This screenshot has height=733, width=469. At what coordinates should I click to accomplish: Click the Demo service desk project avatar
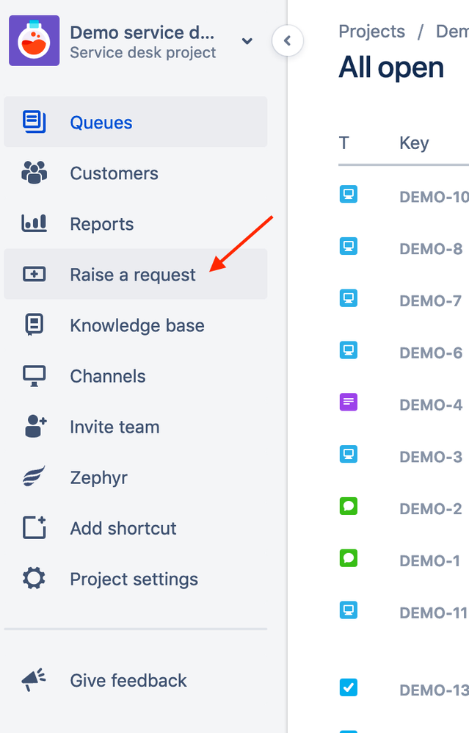[34, 40]
